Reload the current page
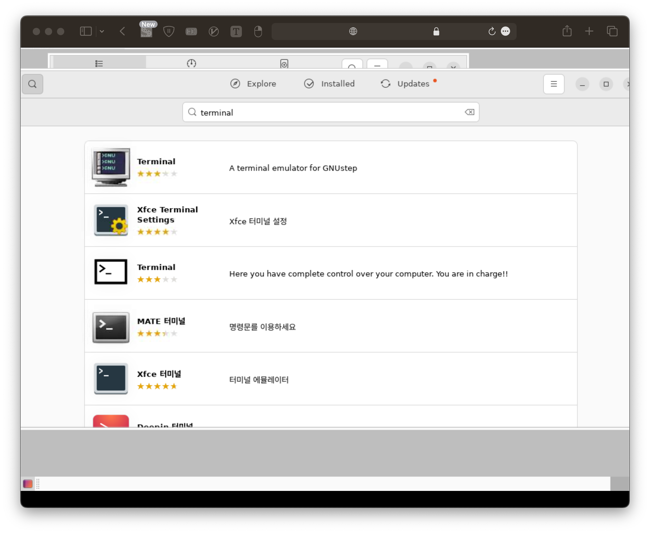Screen dimensions: 650x533 [x=491, y=31]
